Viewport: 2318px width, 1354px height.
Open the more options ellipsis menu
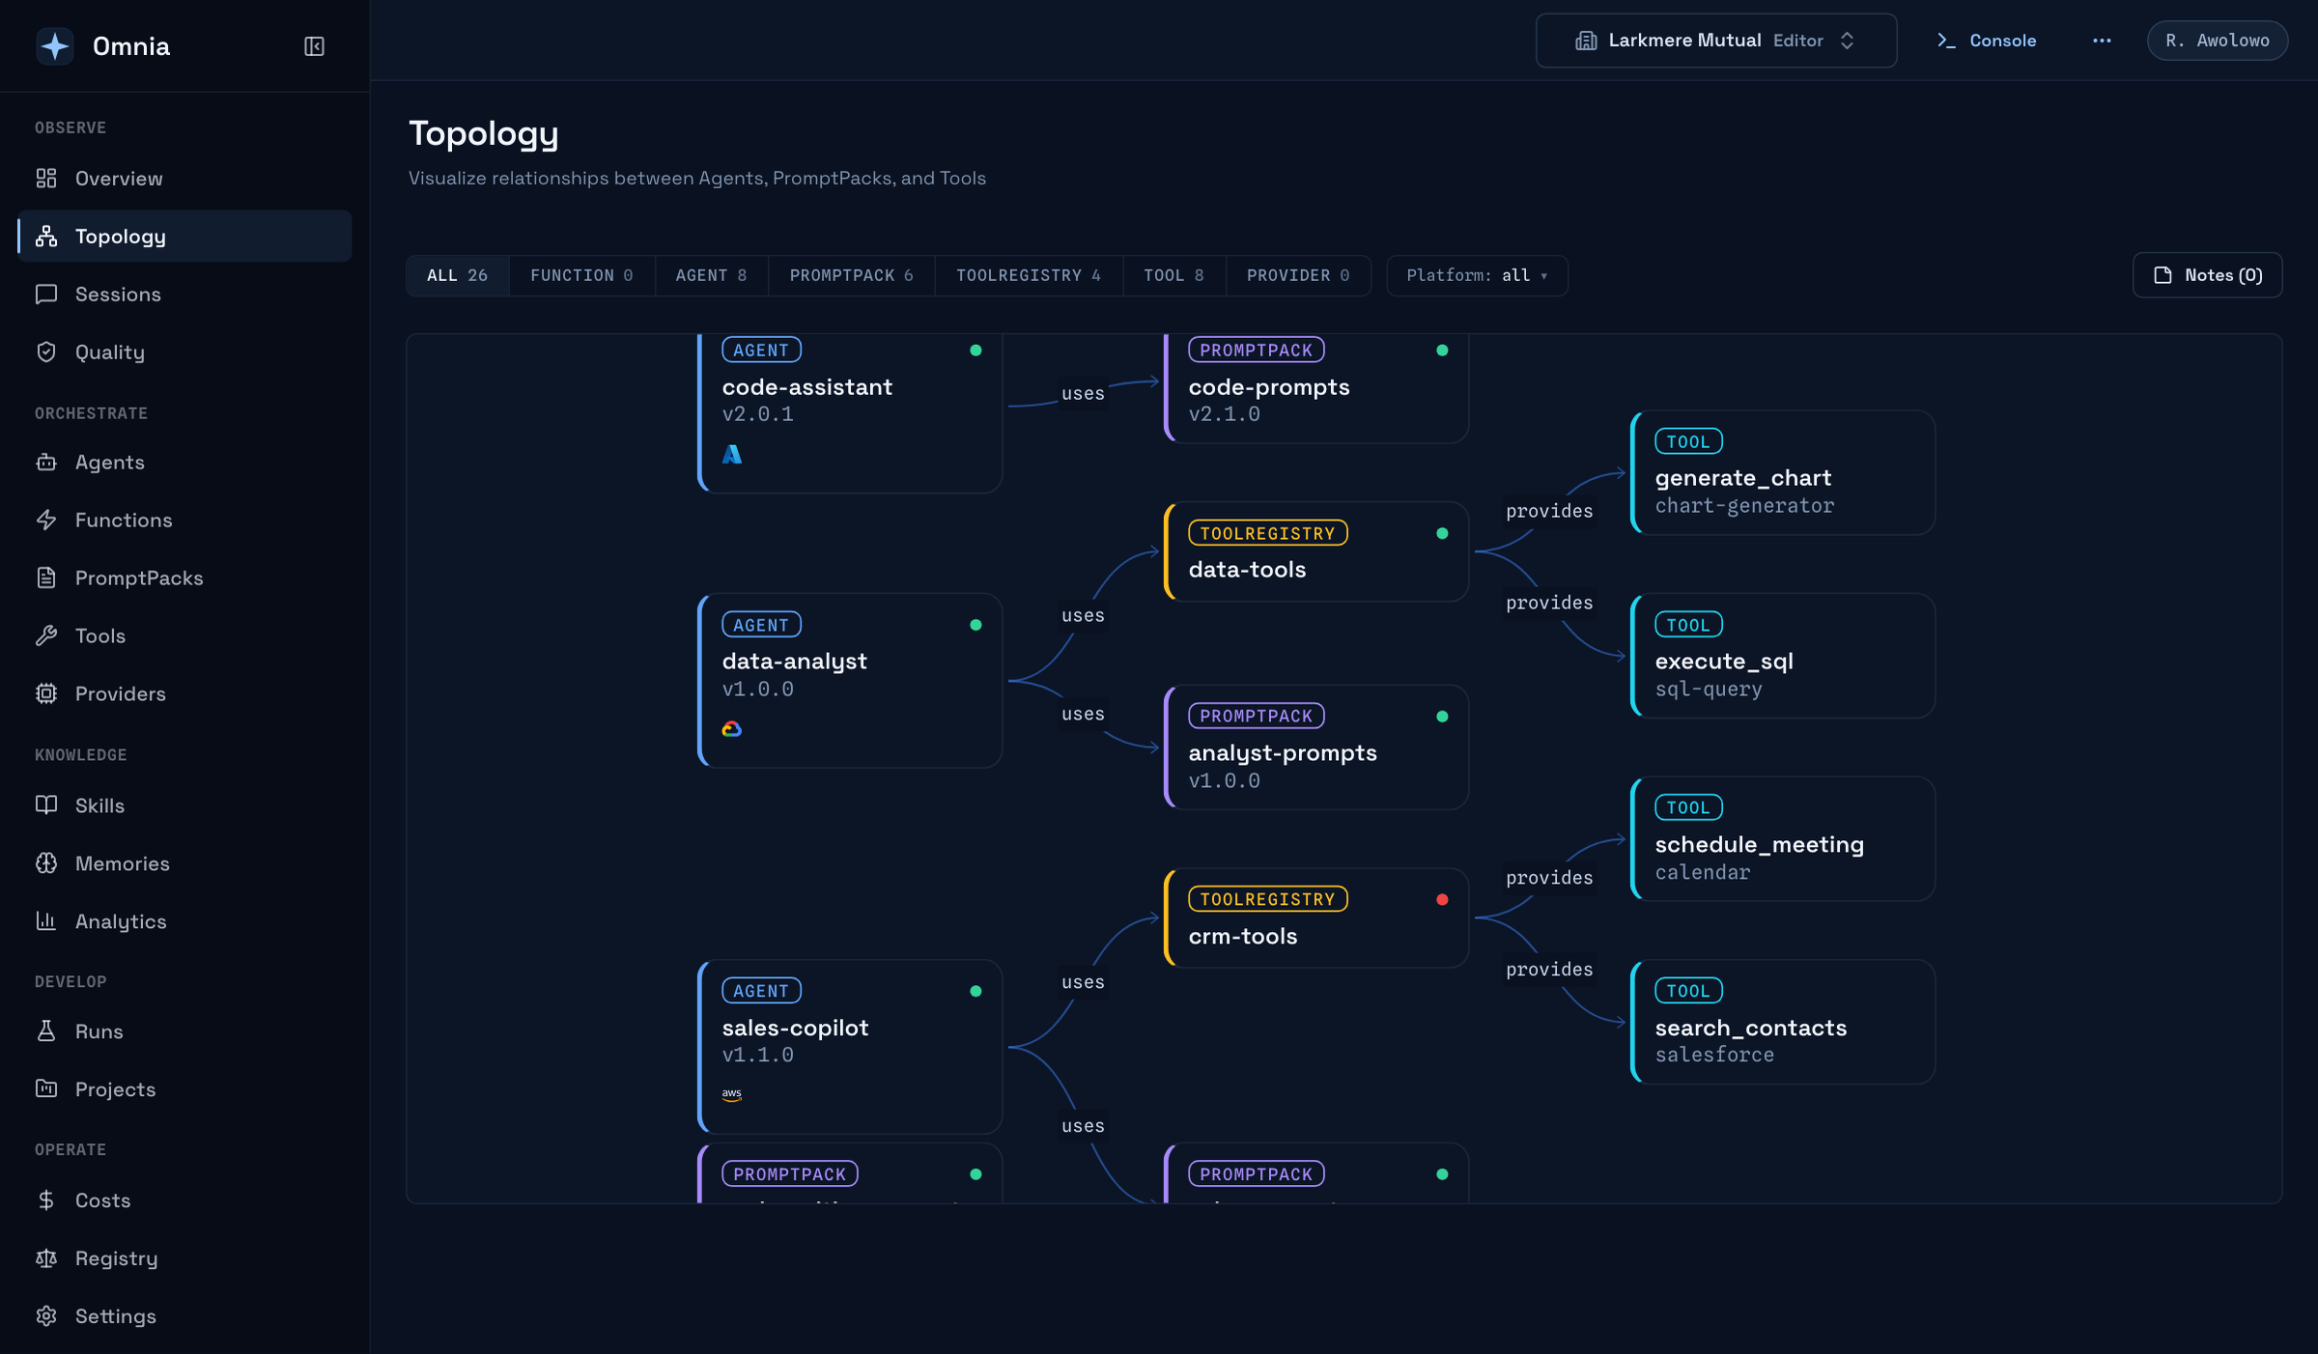click(x=2102, y=41)
